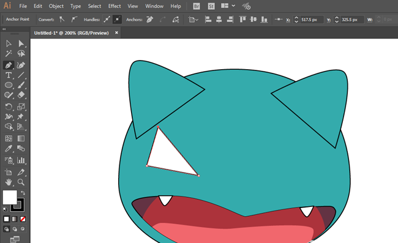The width and height of the screenshot is (398, 243).
Task: Enable Draw Inside mode
Action: coord(23,229)
